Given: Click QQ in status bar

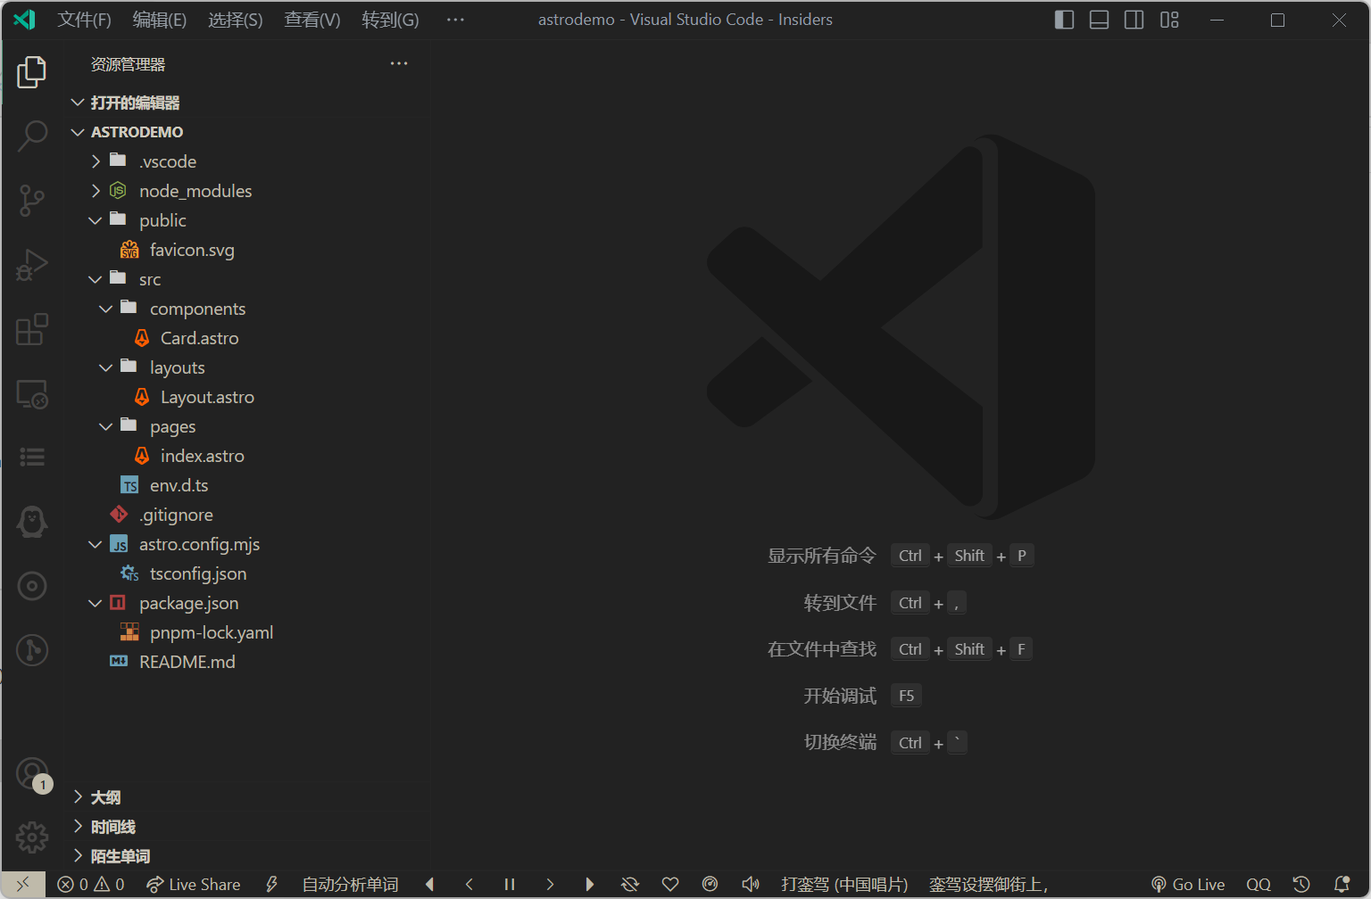Looking at the screenshot, I should 1259,884.
